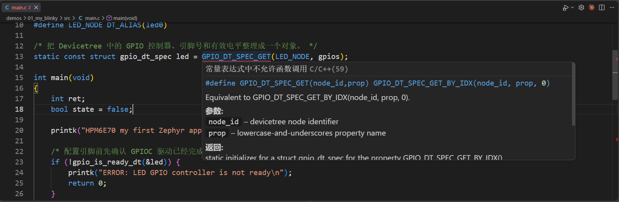Split the editor with the split icon
Image resolution: width=619 pixels, height=202 pixels.
602,7
